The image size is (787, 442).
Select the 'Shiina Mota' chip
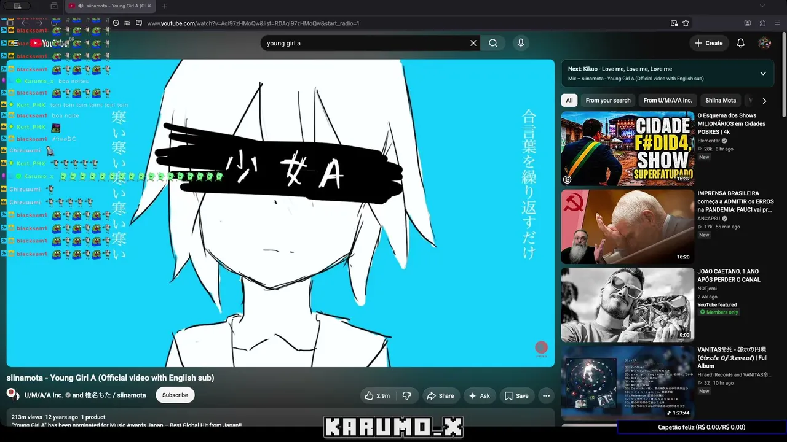[721, 101]
